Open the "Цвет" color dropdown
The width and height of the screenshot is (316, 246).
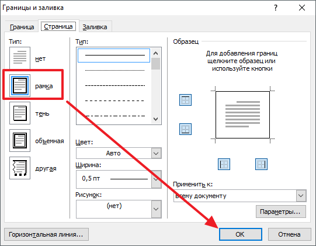tap(119, 153)
